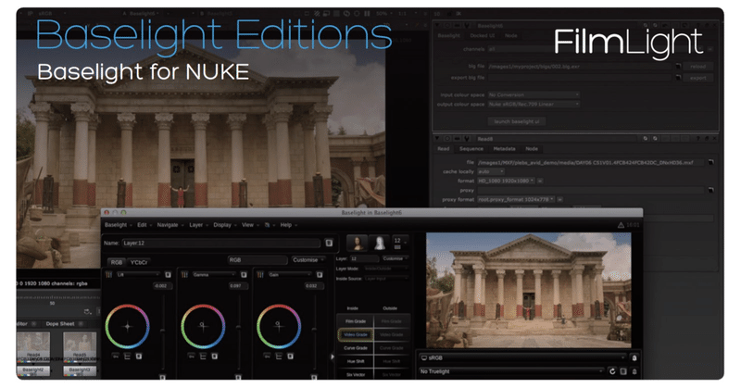Viewport: 741px width, 388px height.
Task: Click the lock icon beside sRGB dropdown
Action: [x=634, y=357]
